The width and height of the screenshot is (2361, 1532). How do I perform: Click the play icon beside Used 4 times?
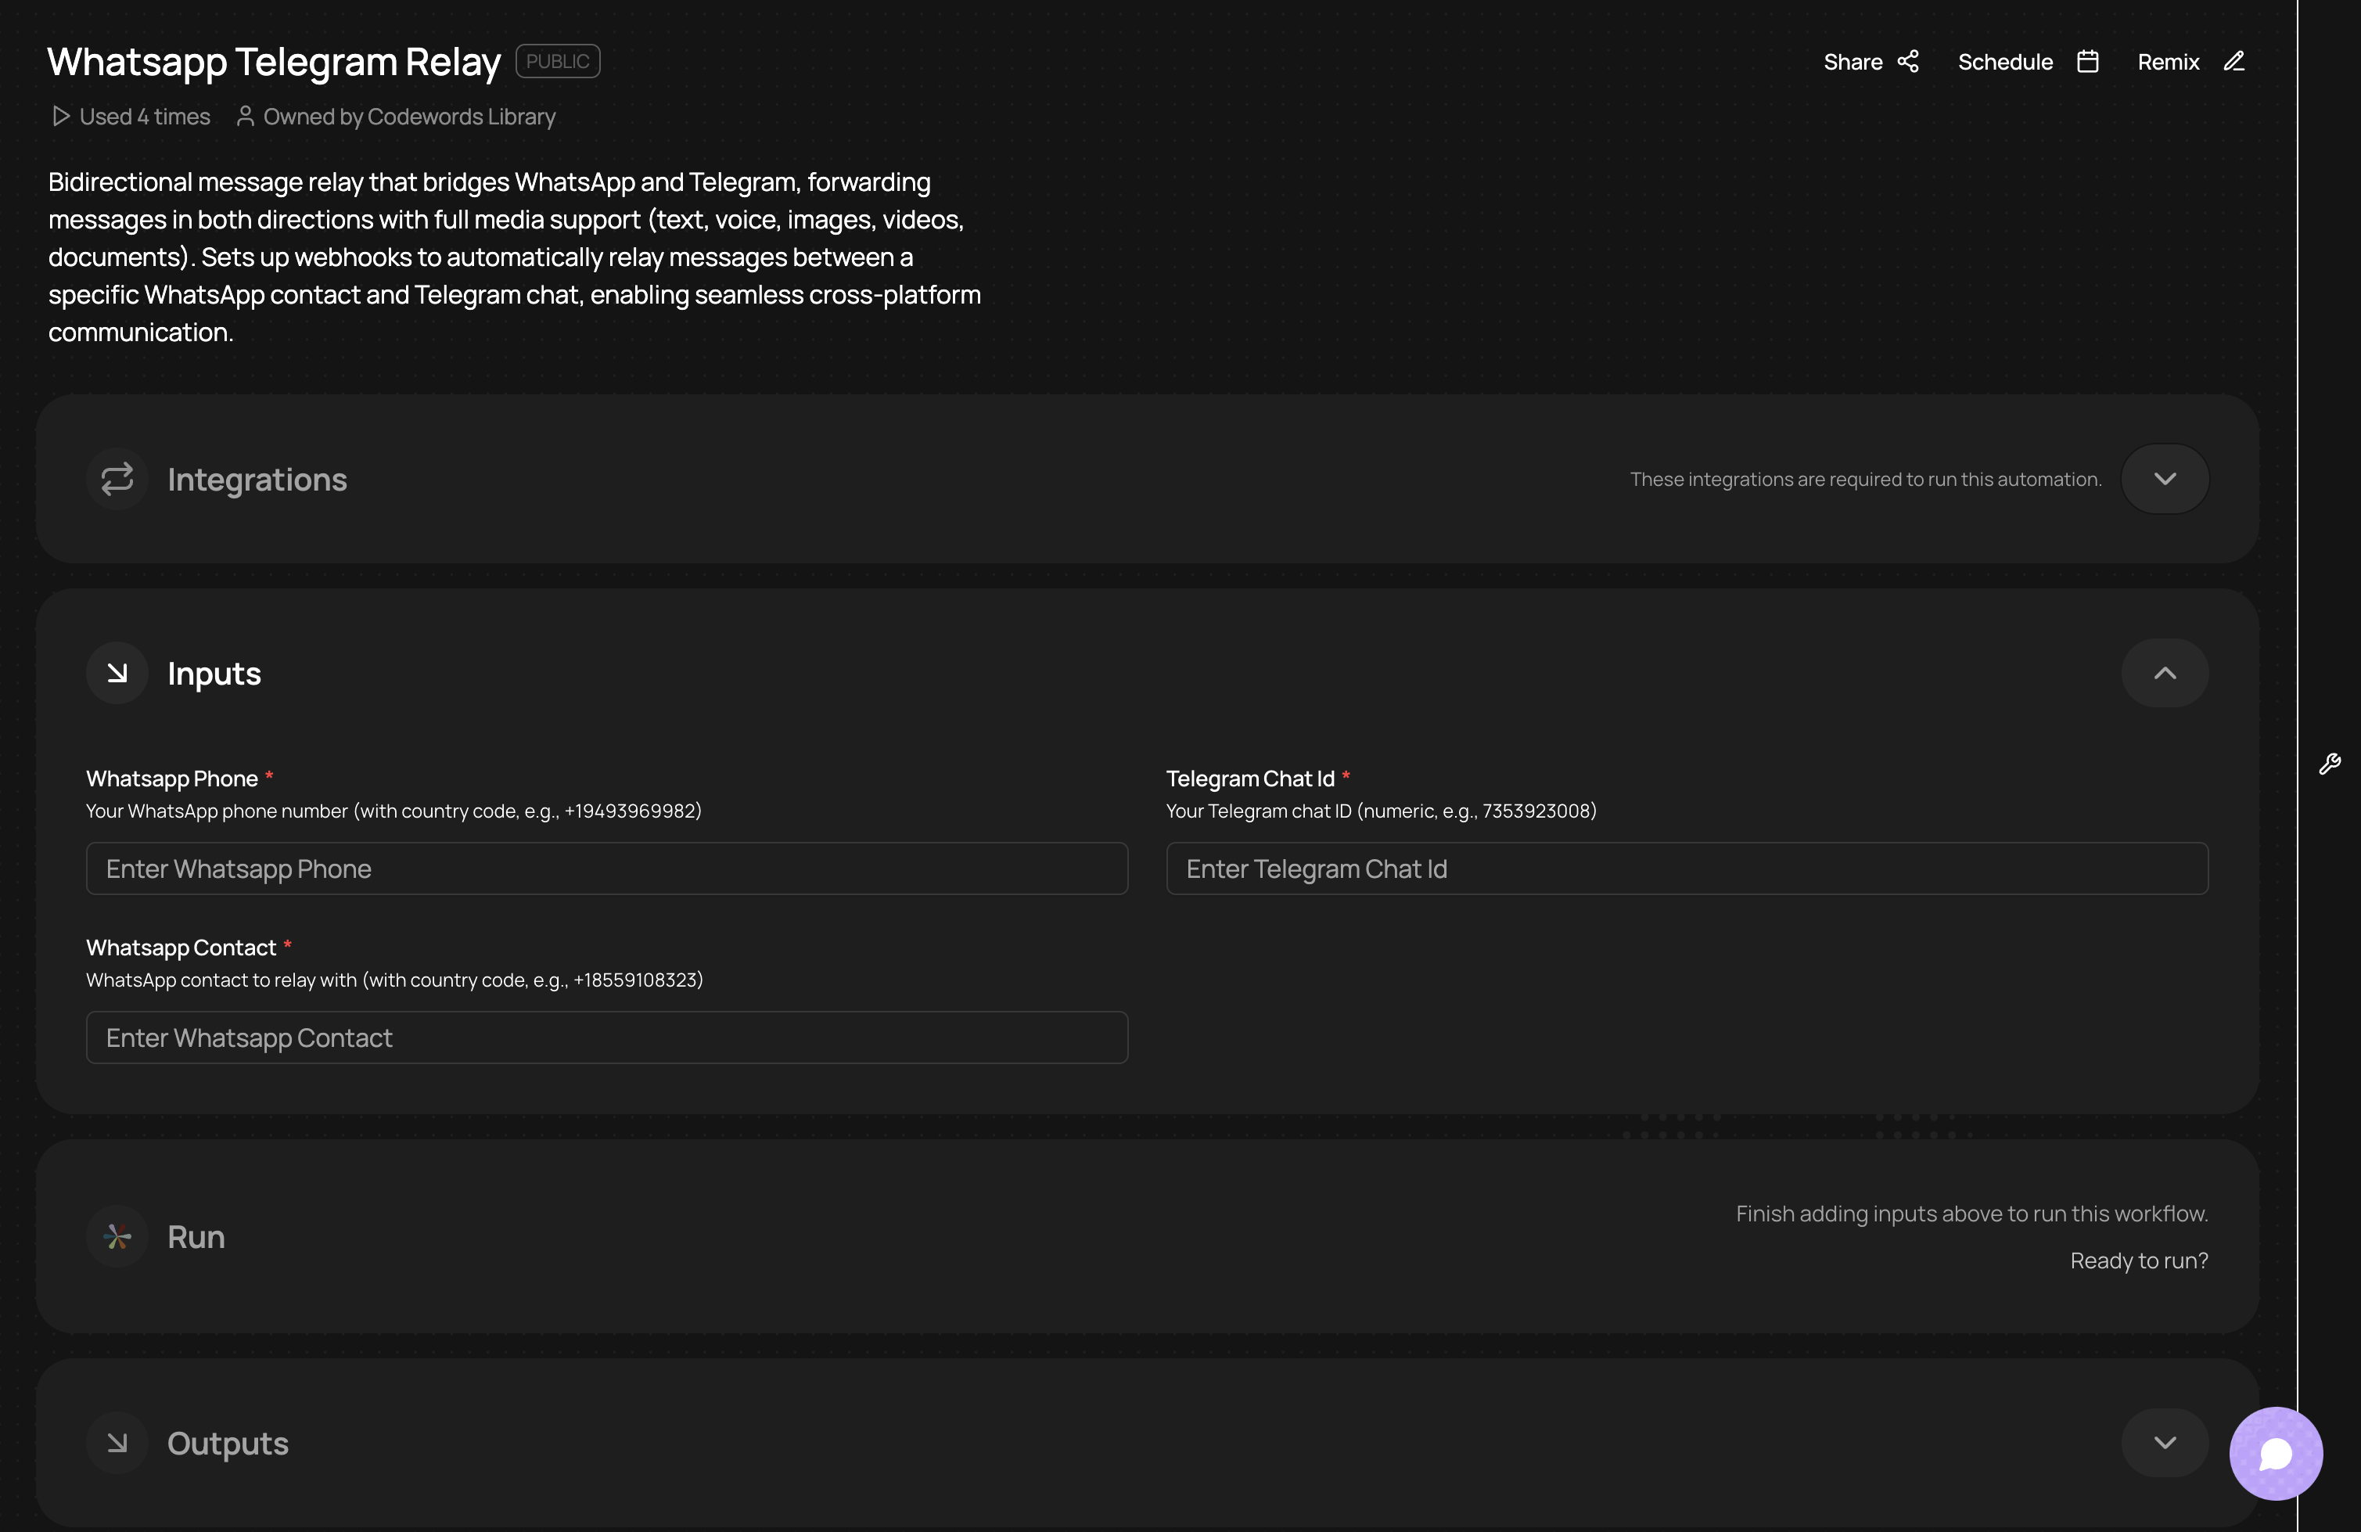coord(60,117)
